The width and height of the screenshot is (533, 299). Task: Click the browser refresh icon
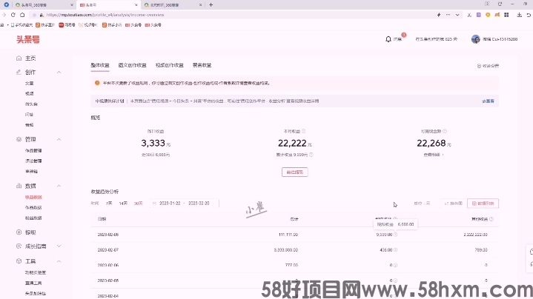[13, 15]
